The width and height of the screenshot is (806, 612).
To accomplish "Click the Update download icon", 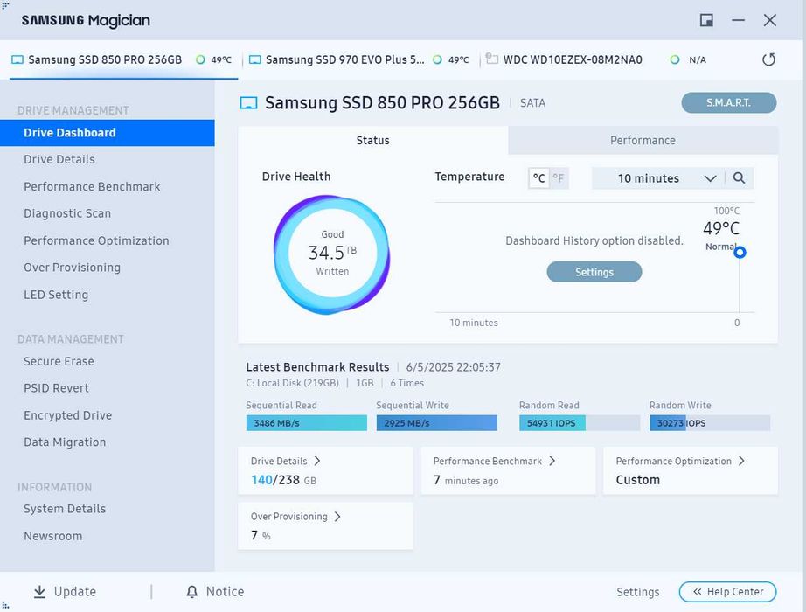I will point(39,591).
